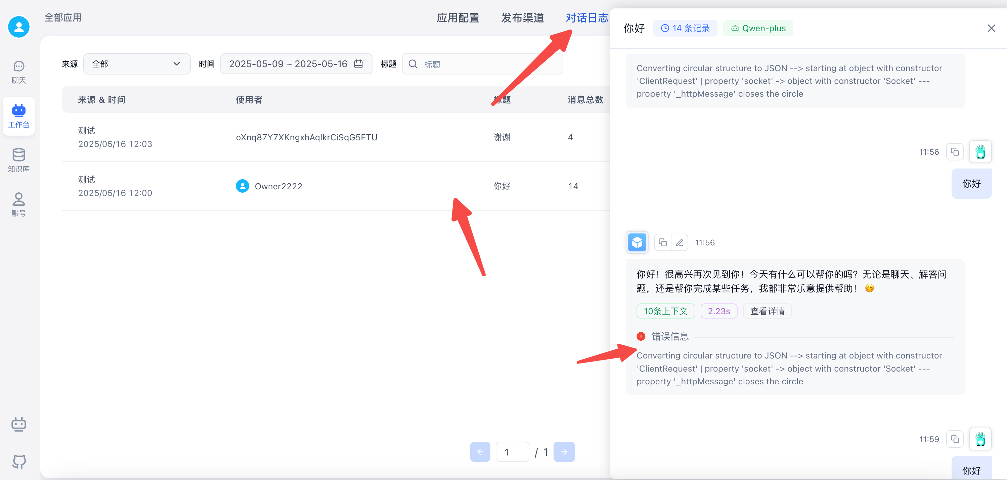Switch to 应用配置 tab
1007x480 pixels.
coord(458,18)
